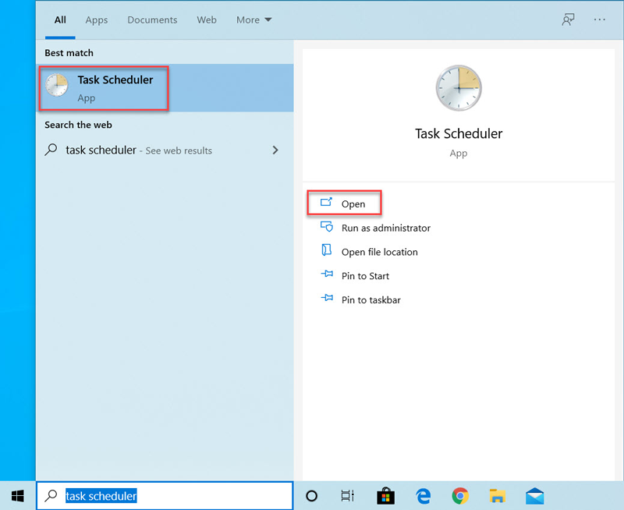The height and width of the screenshot is (510, 624).
Task: Open Microsoft Edge from the taskbar
Action: [x=423, y=496]
